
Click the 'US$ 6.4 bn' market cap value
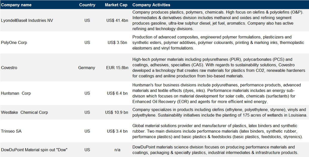tap(117, 93)
